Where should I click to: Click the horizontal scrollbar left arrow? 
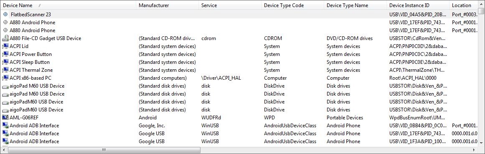pyautogui.click(x=4, y=150)
